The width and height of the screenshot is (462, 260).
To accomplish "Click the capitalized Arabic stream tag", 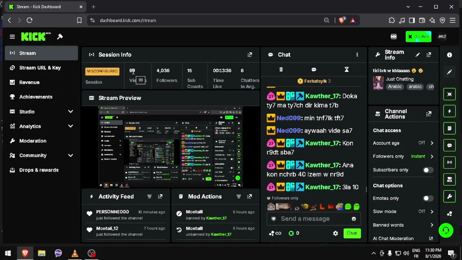I will point(395,87).
